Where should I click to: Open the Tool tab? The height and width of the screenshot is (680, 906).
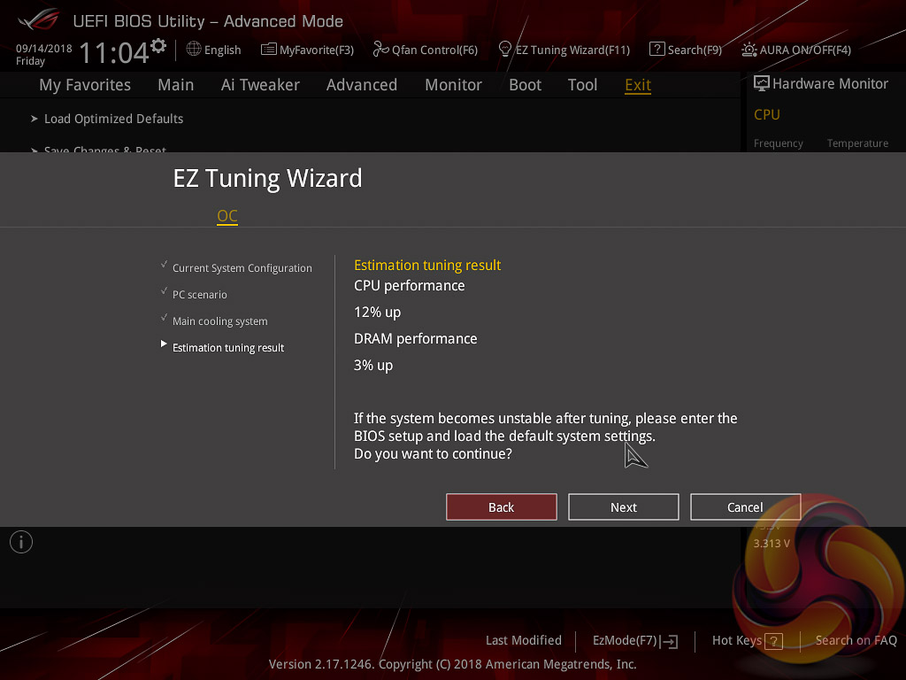(x=582, y=85)
